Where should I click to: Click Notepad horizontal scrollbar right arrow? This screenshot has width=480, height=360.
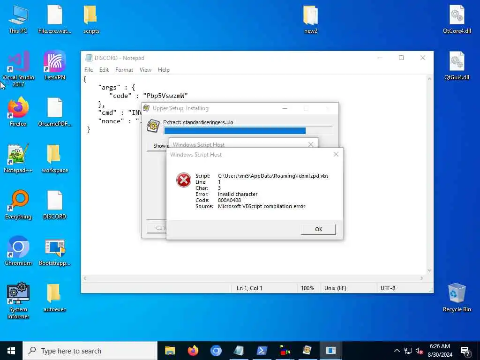pyautogui.click(x=421, y=278)
